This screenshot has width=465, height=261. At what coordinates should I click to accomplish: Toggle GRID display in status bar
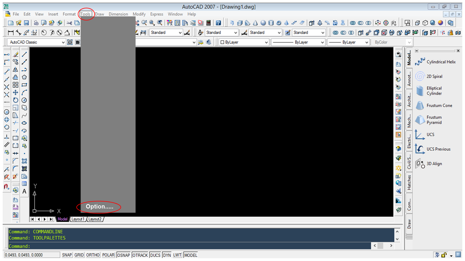[79, 255]
